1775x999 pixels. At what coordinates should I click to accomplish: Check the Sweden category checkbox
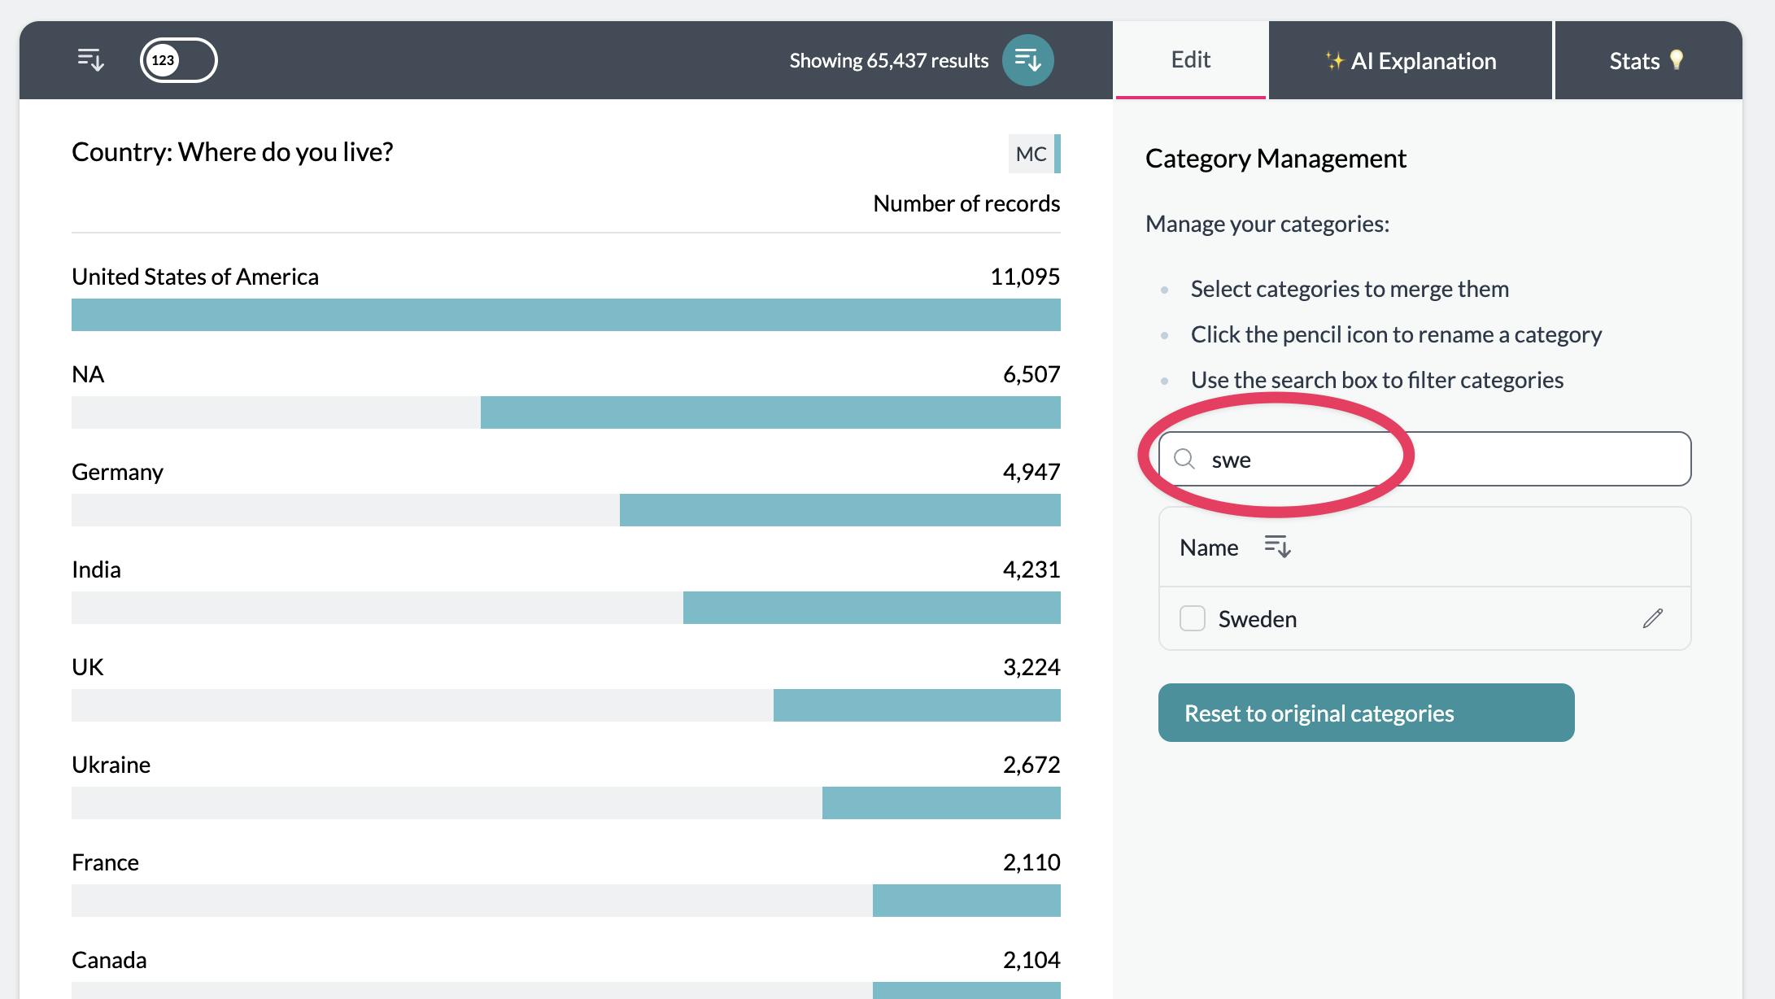pos(1193,618)
